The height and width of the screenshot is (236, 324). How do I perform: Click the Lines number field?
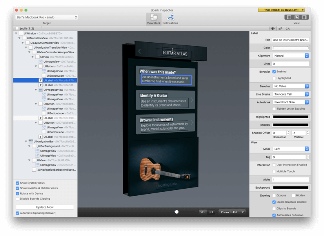click(x=291, y=64)
